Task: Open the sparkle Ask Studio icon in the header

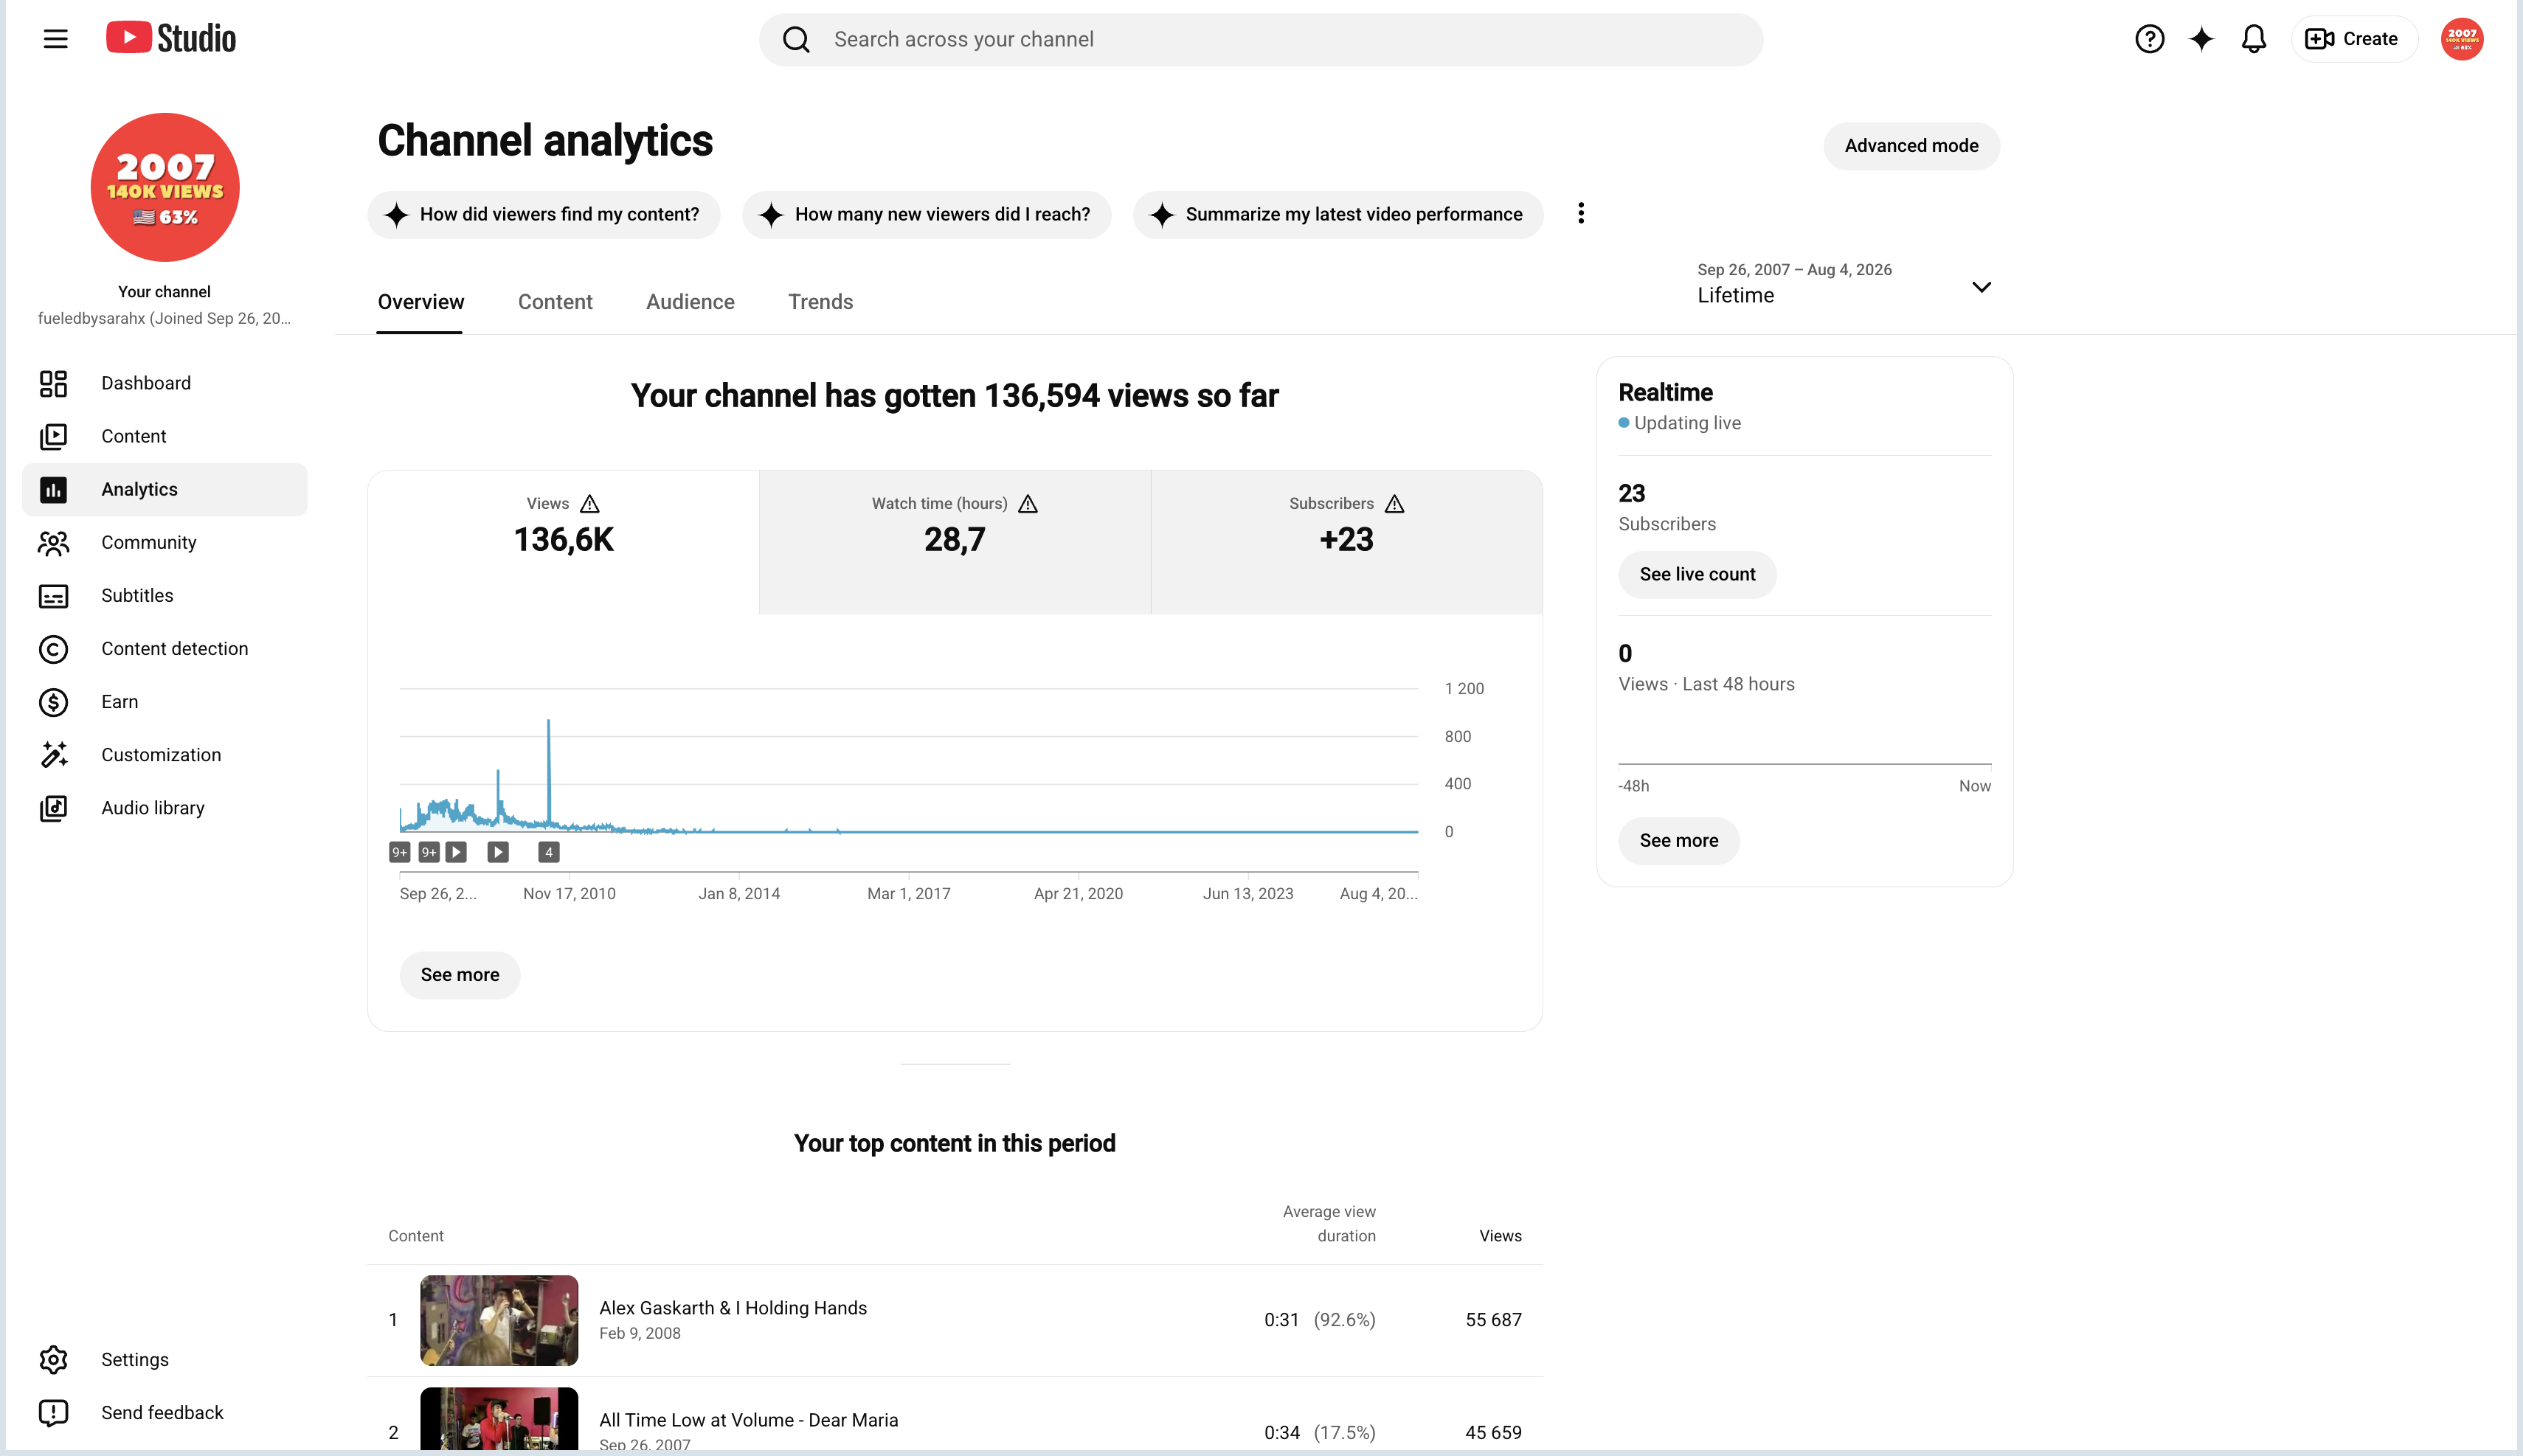Action: pos(2201,39)
